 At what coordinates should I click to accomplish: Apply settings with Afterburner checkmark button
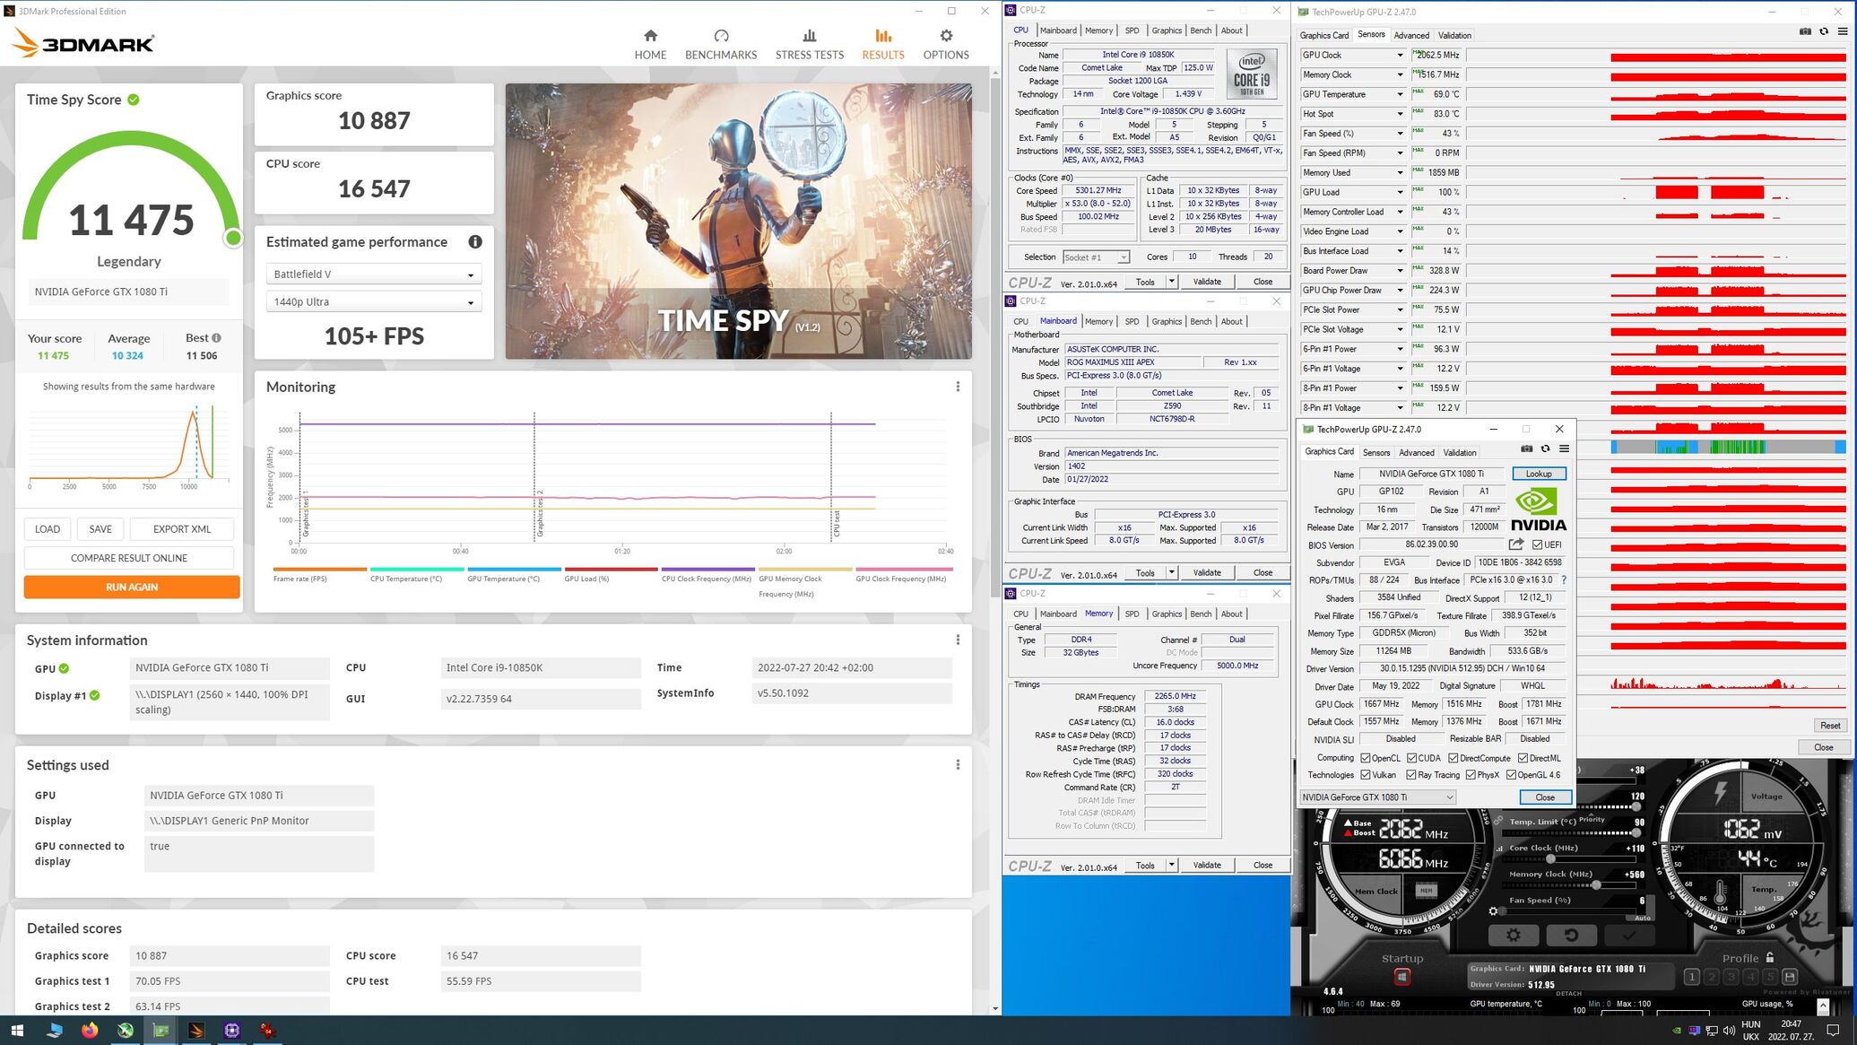pyautogui.click(x=1628, y=936)
